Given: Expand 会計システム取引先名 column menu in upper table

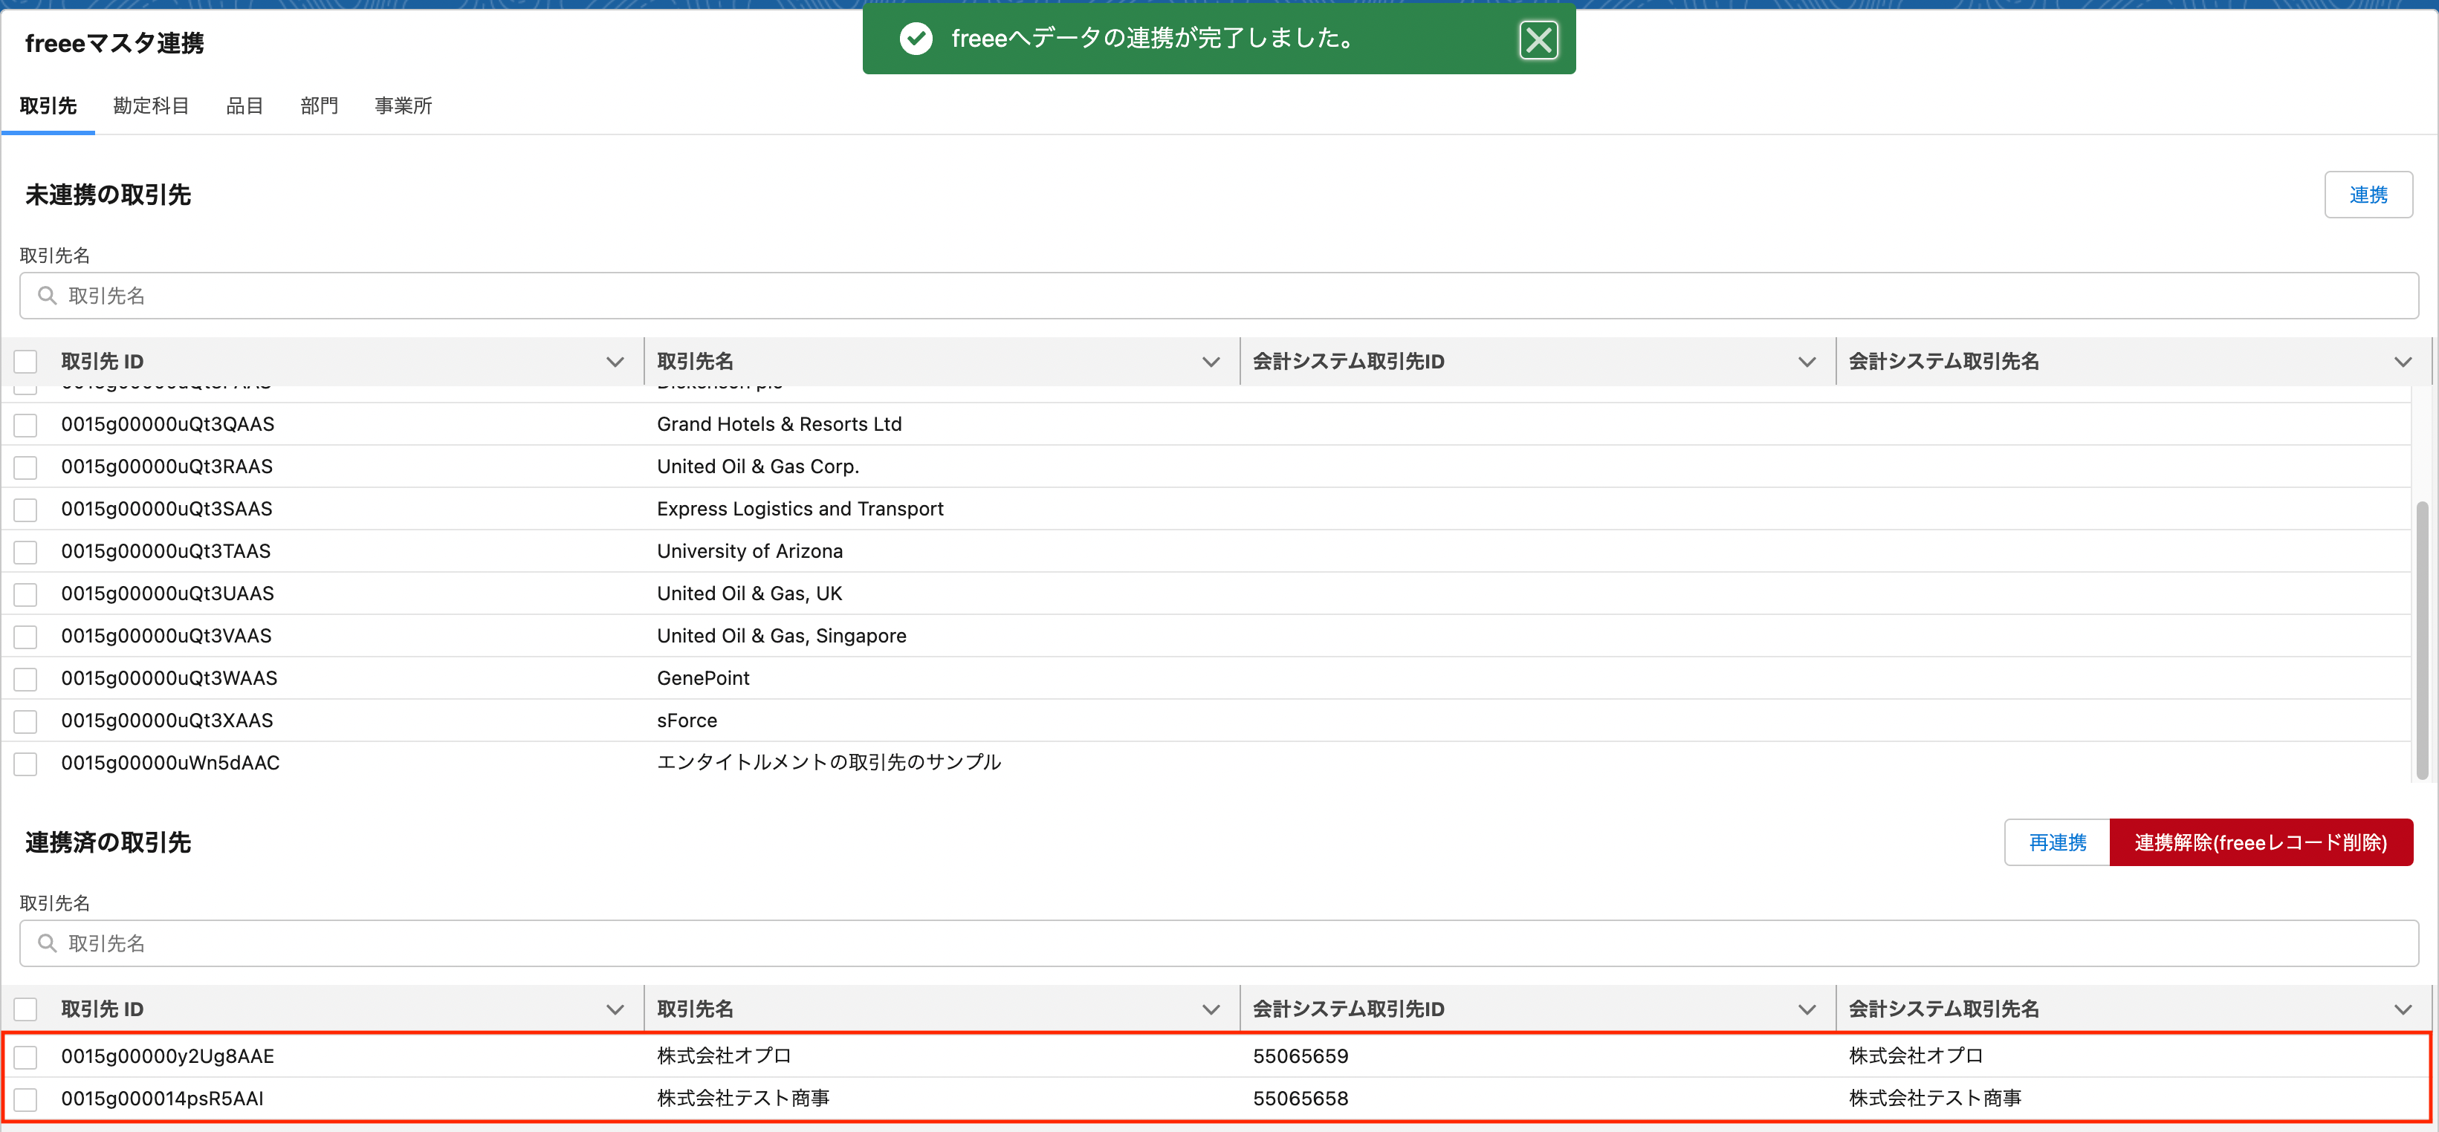Looking at the screenshot, I should 2402,362.
